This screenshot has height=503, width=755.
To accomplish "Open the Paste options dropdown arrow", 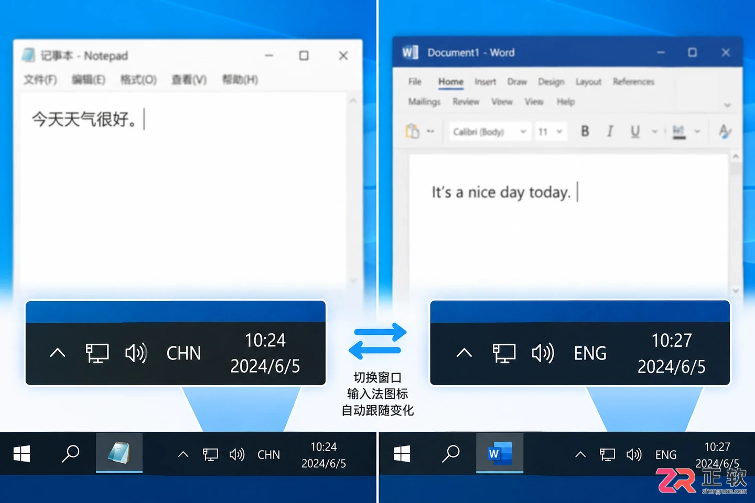I will tap(430, 132).
